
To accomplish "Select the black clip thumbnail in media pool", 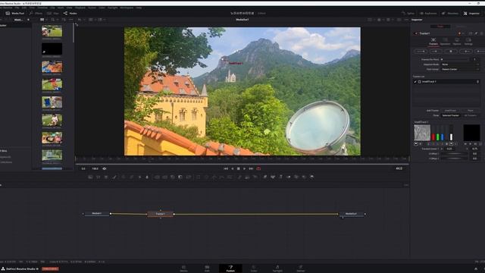I will point(52,49).
